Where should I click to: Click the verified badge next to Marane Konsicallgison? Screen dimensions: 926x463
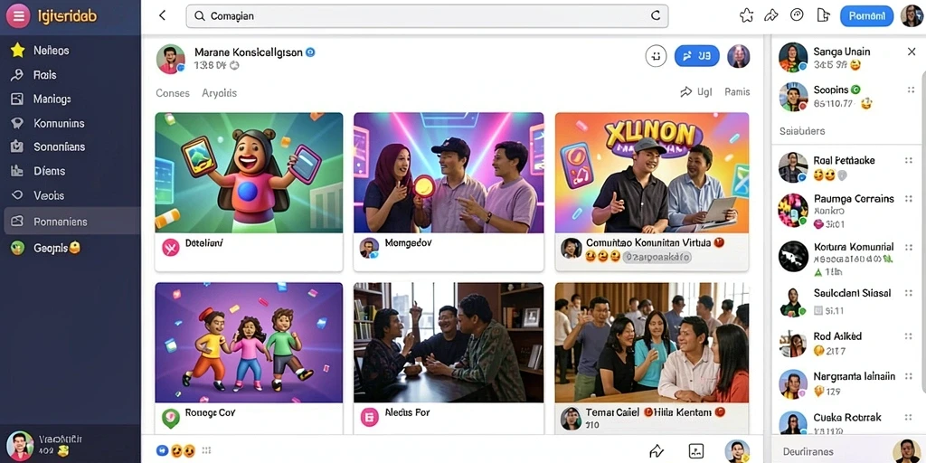click(310, 52)
